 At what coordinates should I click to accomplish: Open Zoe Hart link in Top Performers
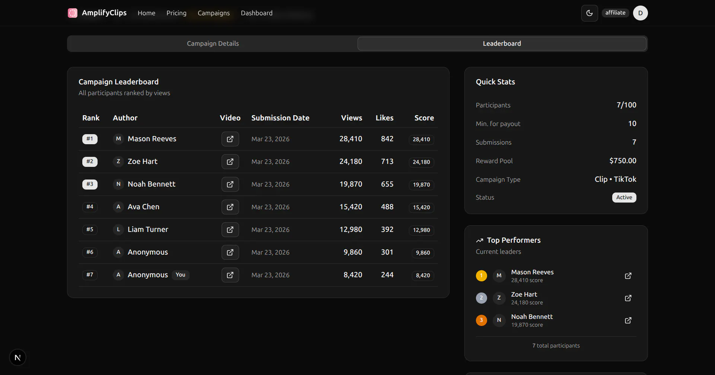[628, 298]
